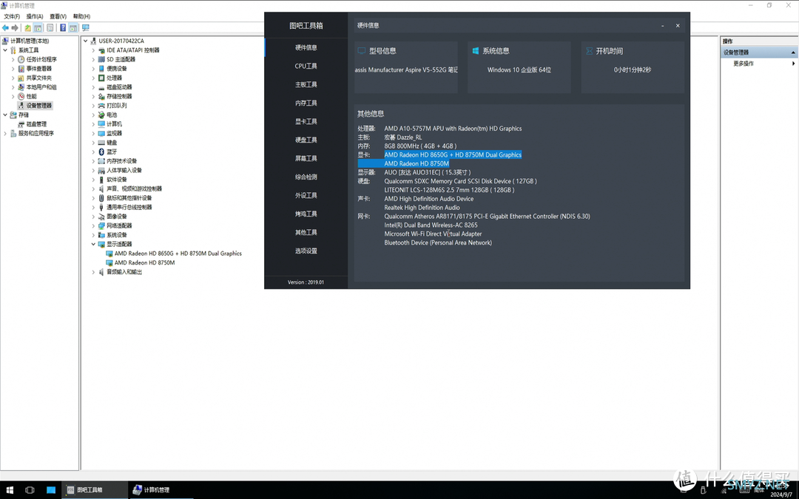Click the properties sheet toolbar icon

[x=50, y=27]
